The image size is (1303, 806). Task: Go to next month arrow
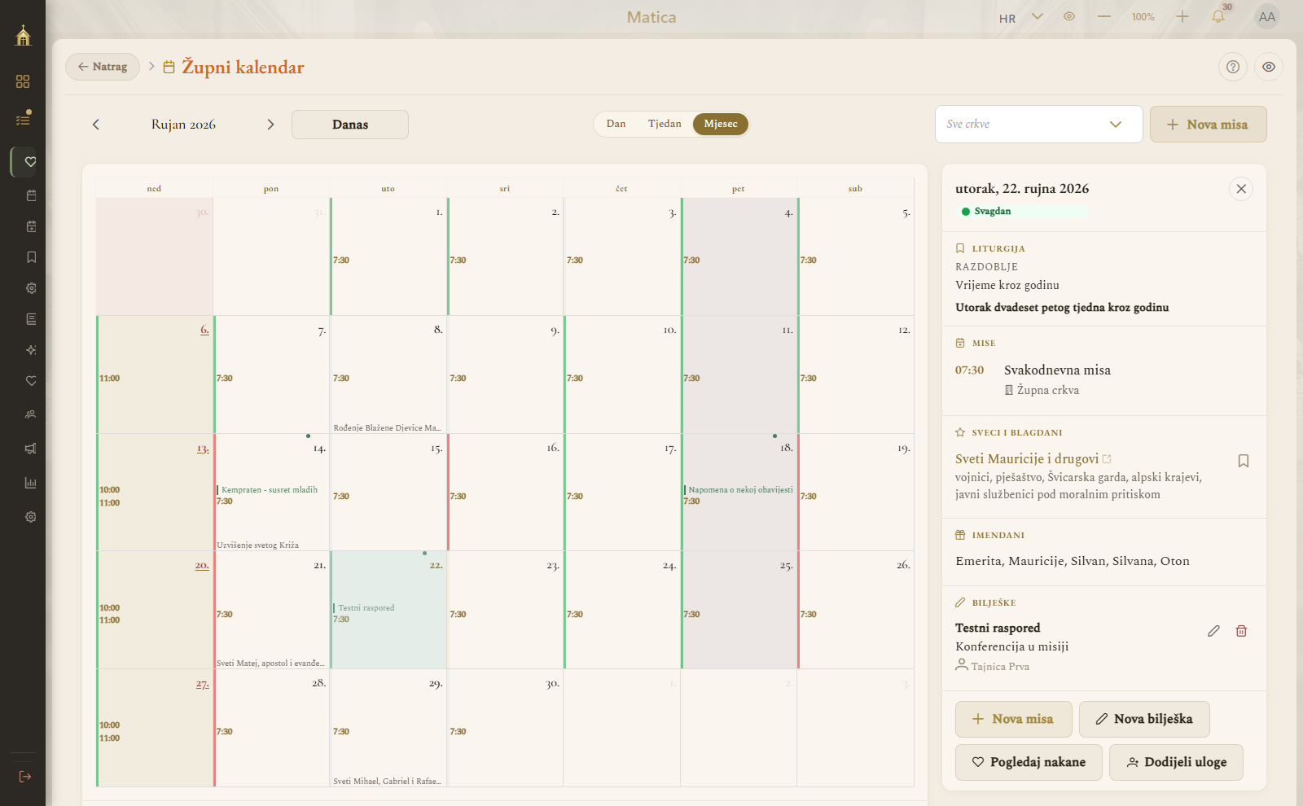pyautogui.click(x=271, y=125)
